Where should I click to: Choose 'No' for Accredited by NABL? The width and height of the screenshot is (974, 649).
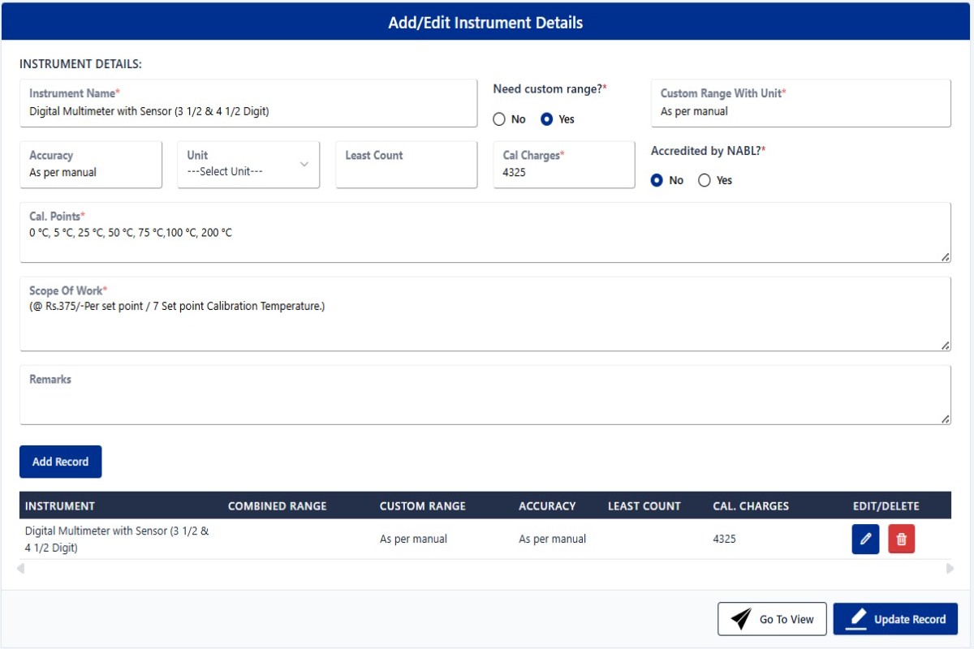pyautogui.click(x=657, y=180)
